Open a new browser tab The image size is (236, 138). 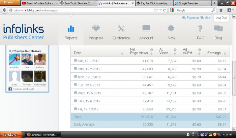pos(214,3)
